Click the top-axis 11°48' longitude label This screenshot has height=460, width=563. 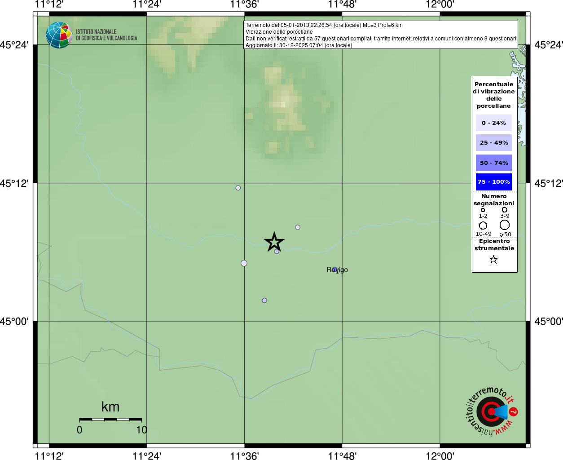coord(342,4)
